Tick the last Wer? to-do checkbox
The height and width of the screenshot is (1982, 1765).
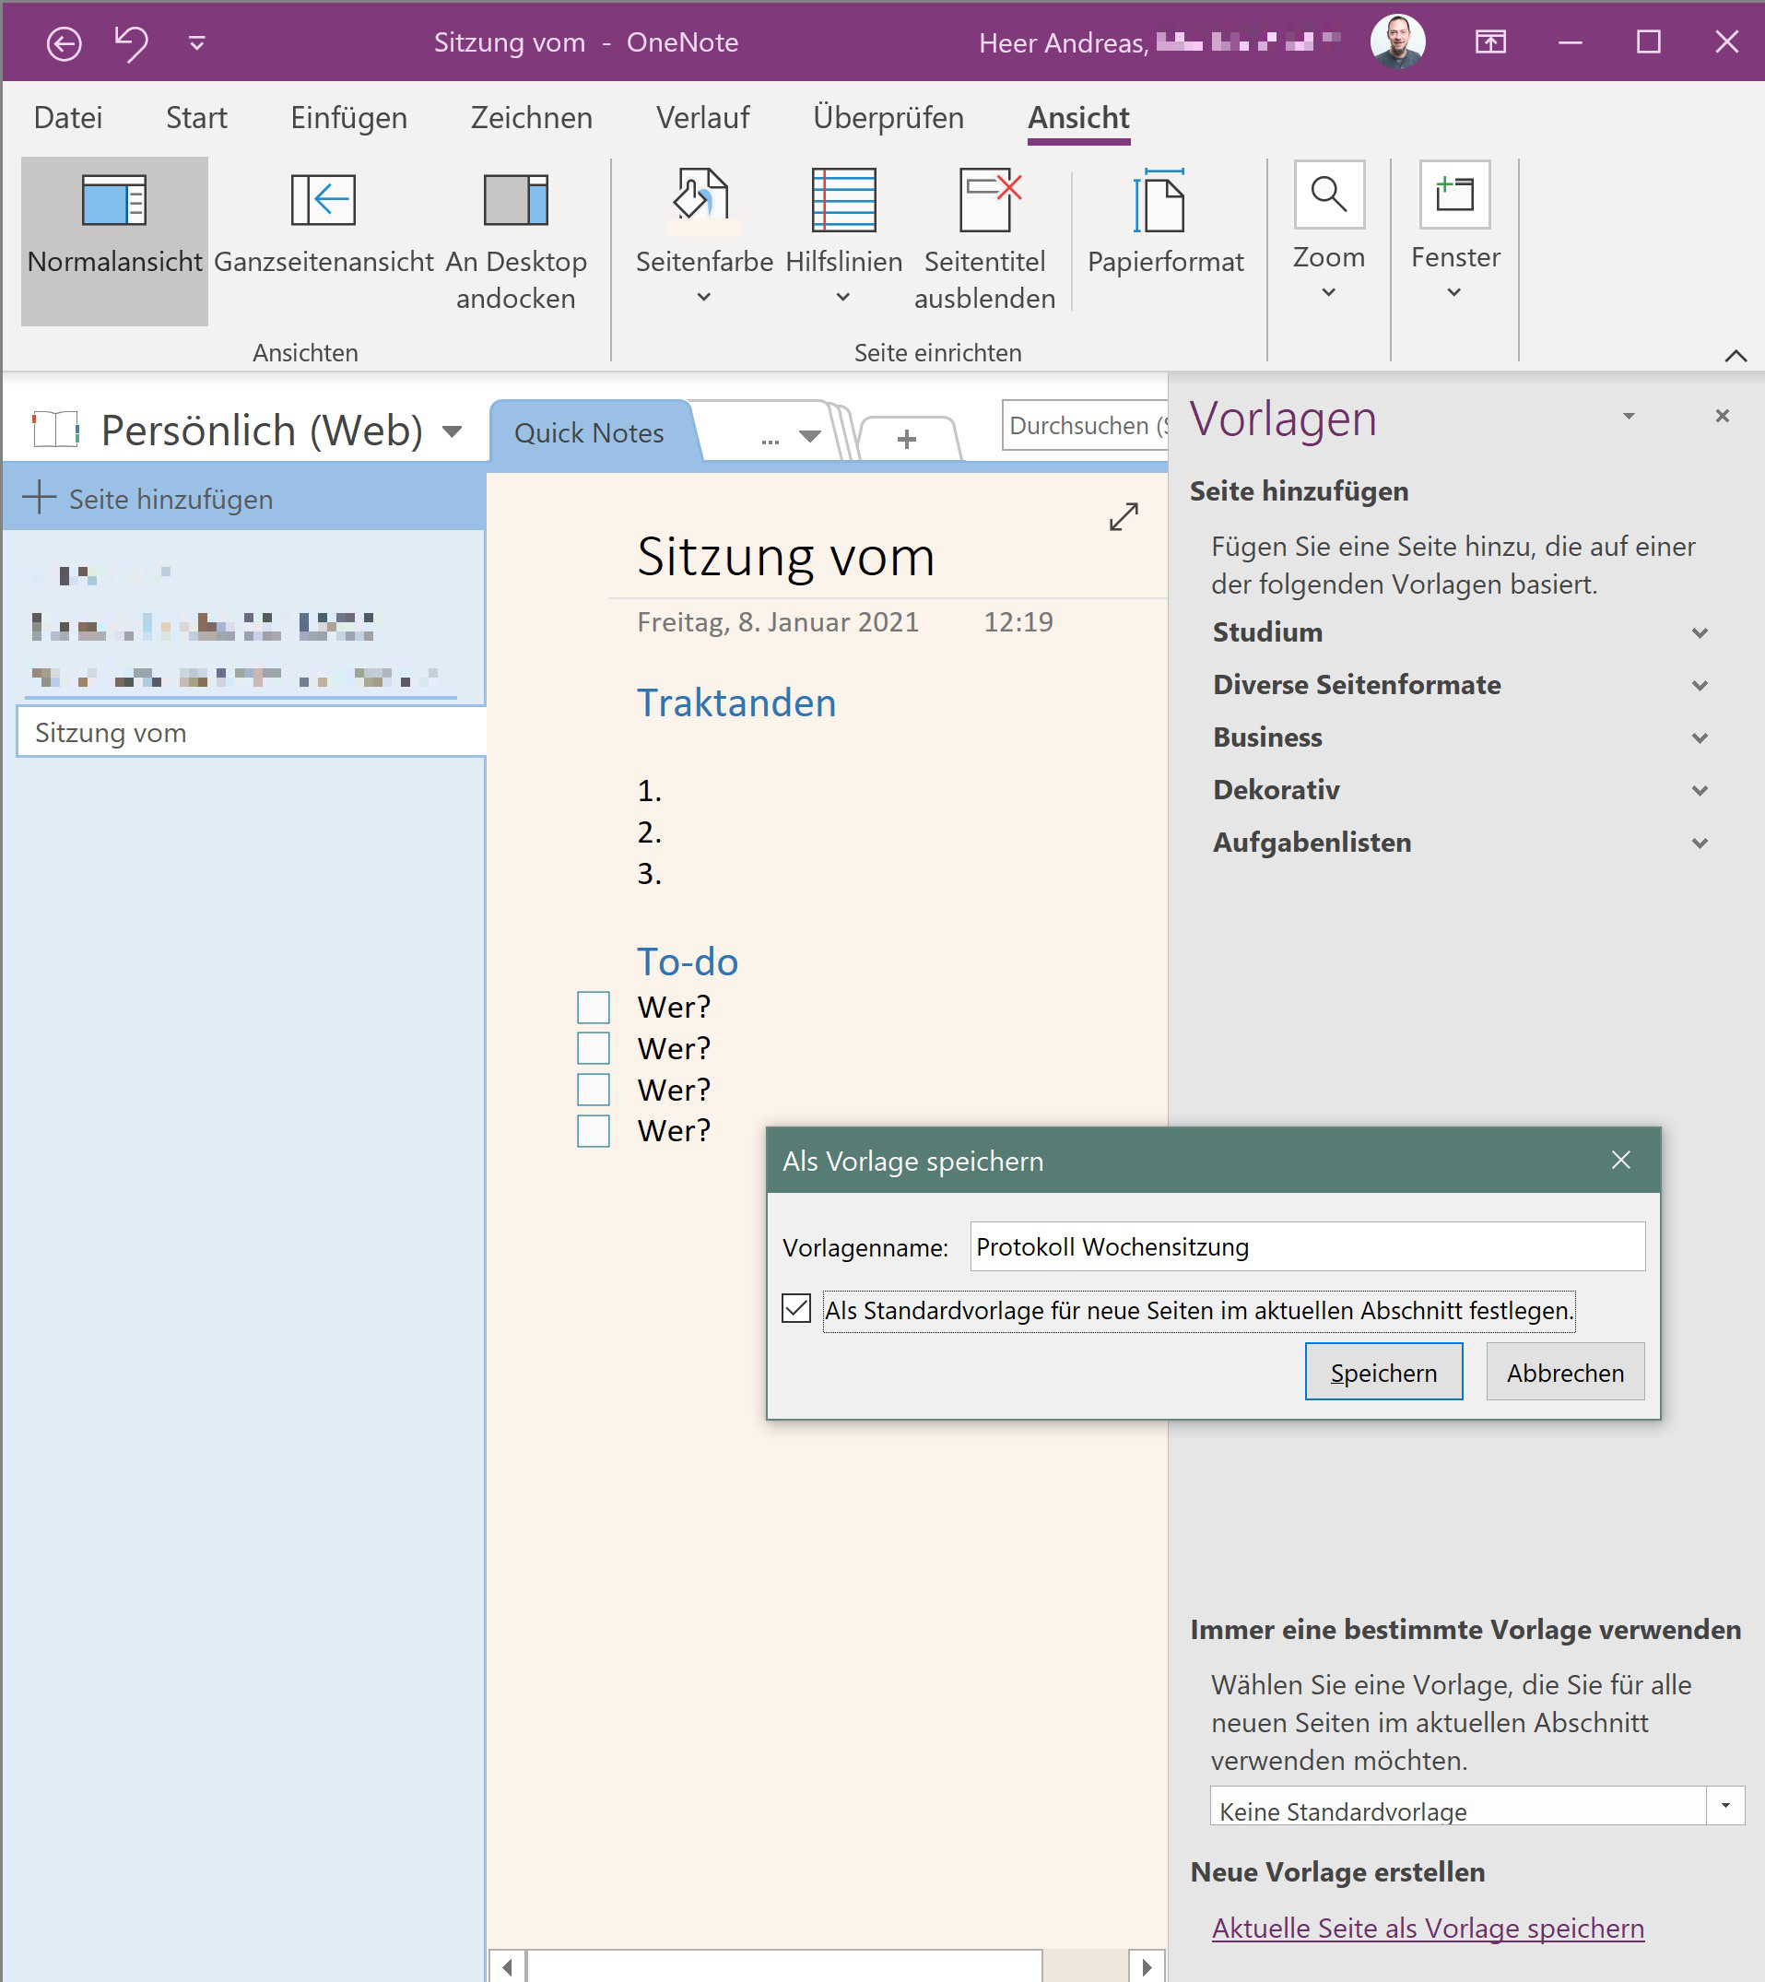pyautogui.click(x=593, y=1130)
